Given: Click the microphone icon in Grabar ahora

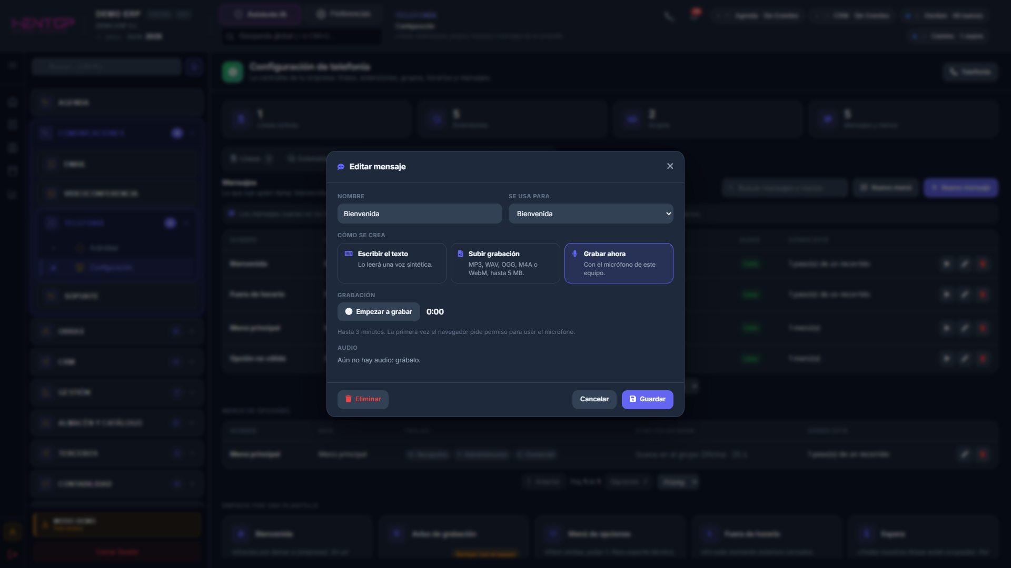Looking at the screenshot, I should pyautogui.click(x=574, y=253).
